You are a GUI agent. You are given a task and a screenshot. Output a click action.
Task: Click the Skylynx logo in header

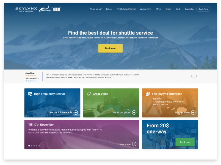[26, 9]
